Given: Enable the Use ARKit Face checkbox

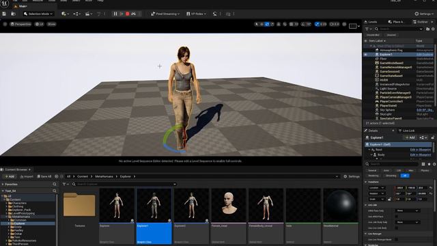Looking at the screenshot, I should click(397, 217).
